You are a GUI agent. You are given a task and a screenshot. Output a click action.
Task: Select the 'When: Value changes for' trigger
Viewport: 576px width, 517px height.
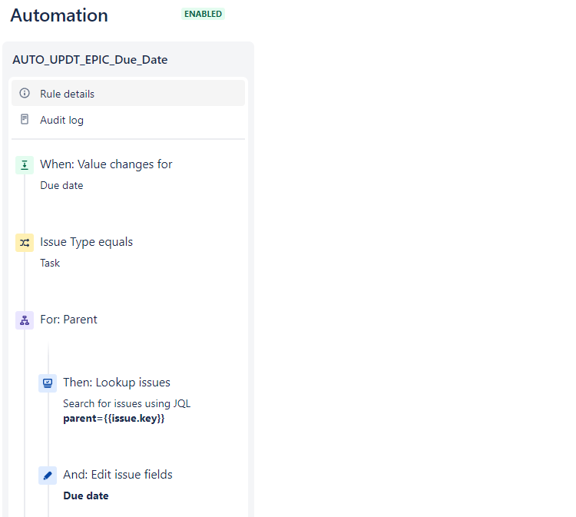(106, 164)
